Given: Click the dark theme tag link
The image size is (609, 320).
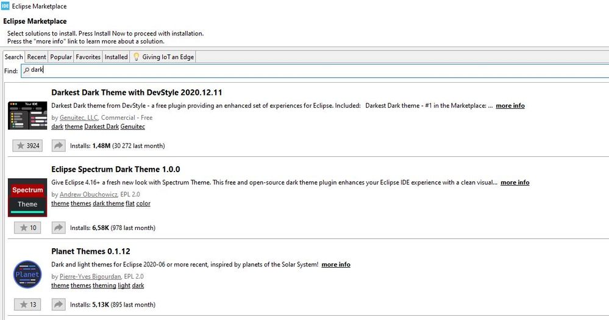Looking at the screenshot, I should [109, 203].
